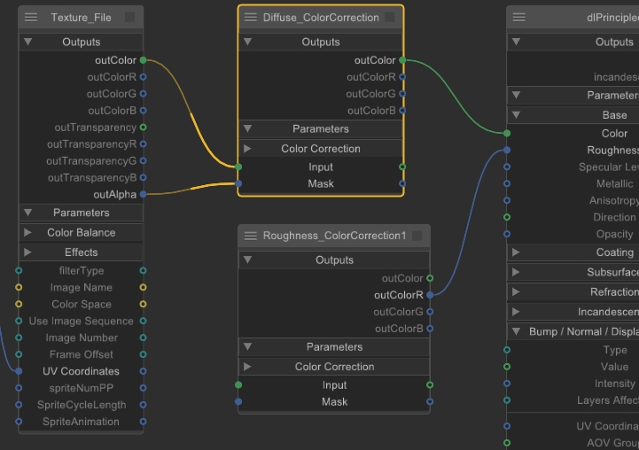
Task: Click the UV Coordinates attribute row
Action: [x=81, y=371]
